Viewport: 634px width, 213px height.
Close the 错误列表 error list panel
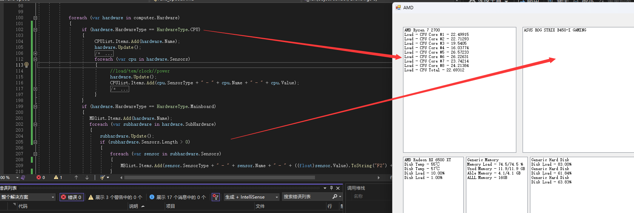(x=338, y=188)
